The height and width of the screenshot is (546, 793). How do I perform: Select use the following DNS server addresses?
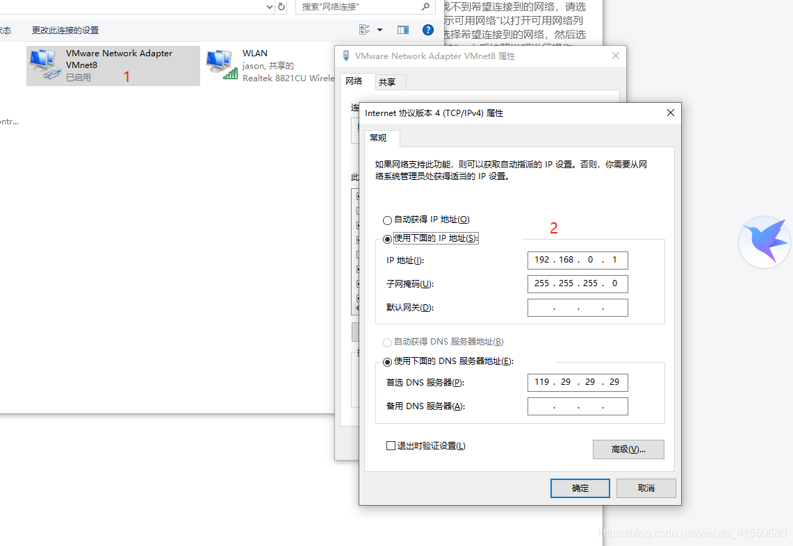click(387, 361)
